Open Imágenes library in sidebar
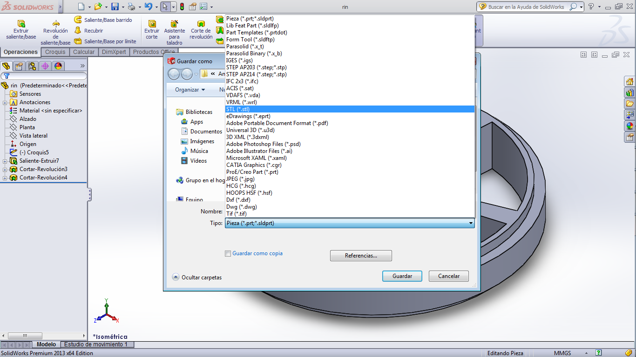636x357 pixels. [197, 141]
